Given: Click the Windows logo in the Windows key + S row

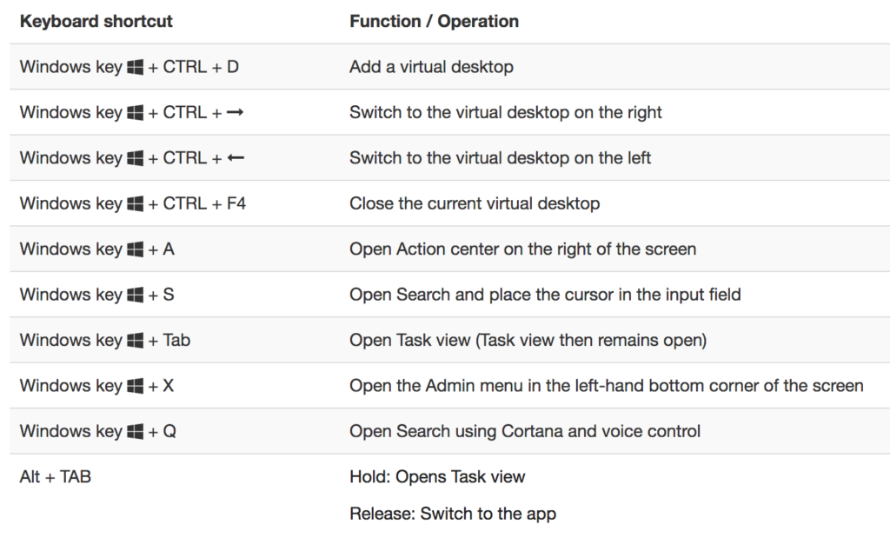Looking at the screenshot, I should click(135, 296).
